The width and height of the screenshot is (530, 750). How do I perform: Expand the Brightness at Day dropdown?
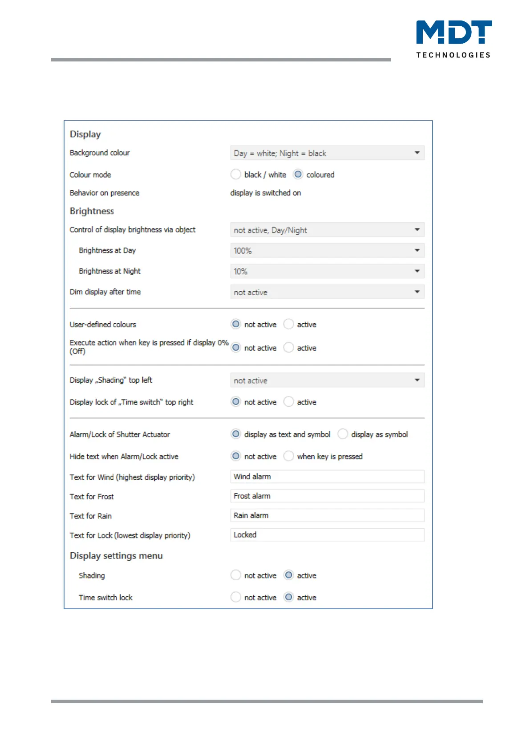click(x=327, y=251)
